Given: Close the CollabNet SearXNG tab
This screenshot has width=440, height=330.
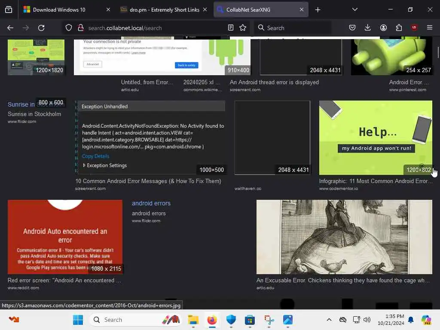Looking at the screenshot, I should pos(302,9).
